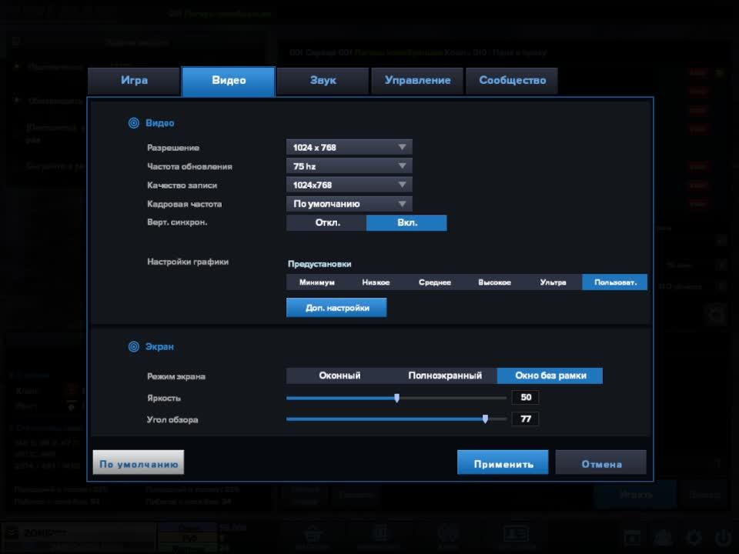Screen dimensions: 739x554
Task: Turn vertical sync off with Откл.
Action: point(326,223)
